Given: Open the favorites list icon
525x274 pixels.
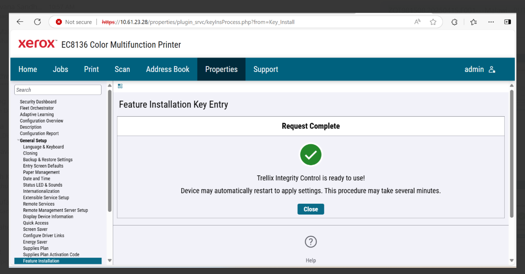Looking at the screenshot, I should click(x=474, y=22).
